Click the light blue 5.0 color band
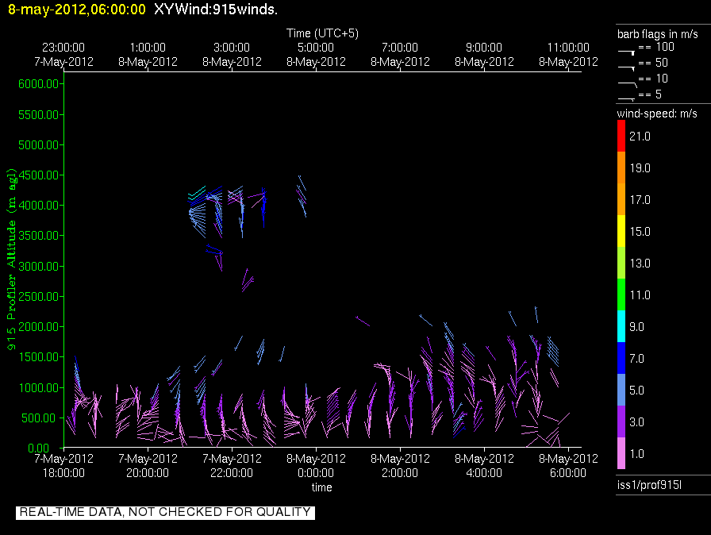 click(x=621, y=390)
